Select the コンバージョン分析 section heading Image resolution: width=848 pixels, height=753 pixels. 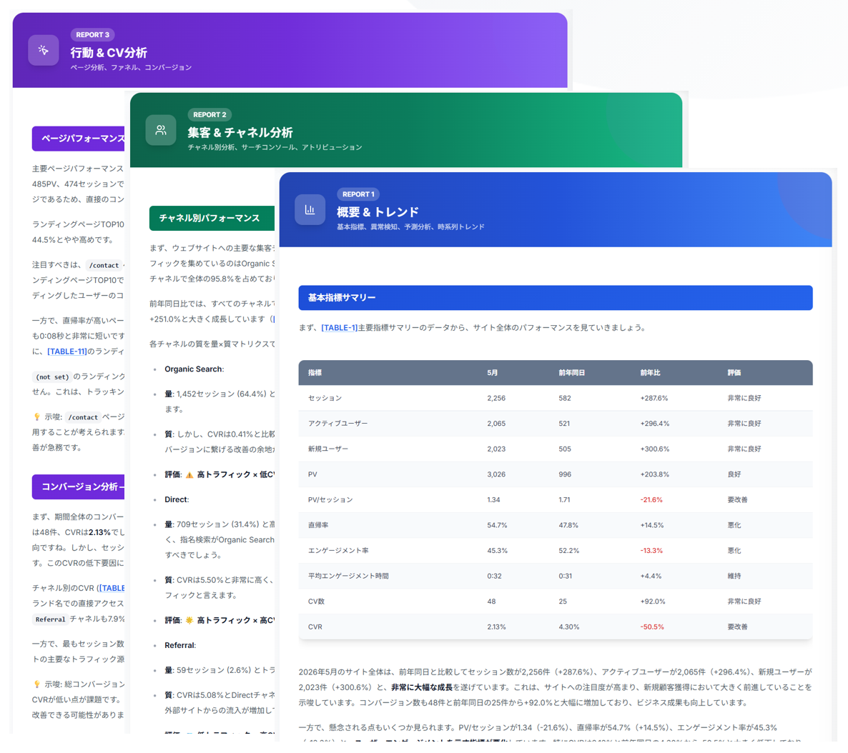coord(79,487)
